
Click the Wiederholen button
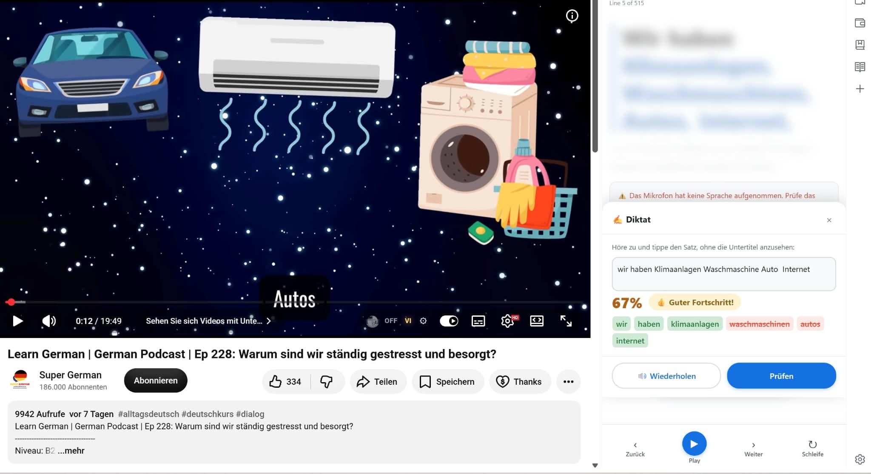[666, 376]
